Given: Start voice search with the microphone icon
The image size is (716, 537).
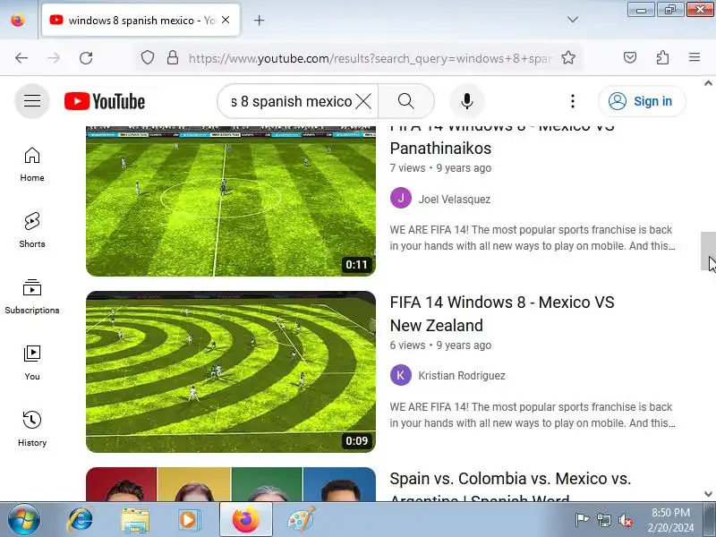Looking at the screenshot, I should [466, 101].
